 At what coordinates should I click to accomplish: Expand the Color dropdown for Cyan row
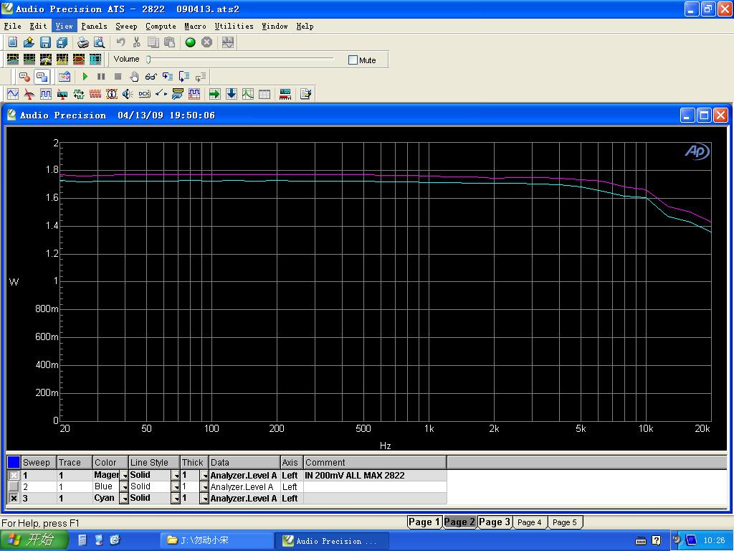[x=124, y=499]
